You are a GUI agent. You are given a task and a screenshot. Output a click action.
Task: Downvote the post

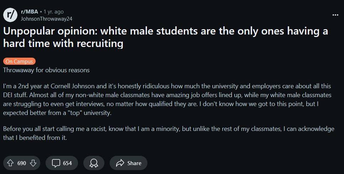[x=33, y=163]
